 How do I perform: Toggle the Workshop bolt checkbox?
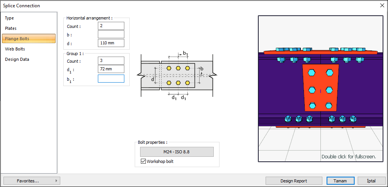click(x=143, y=162)
